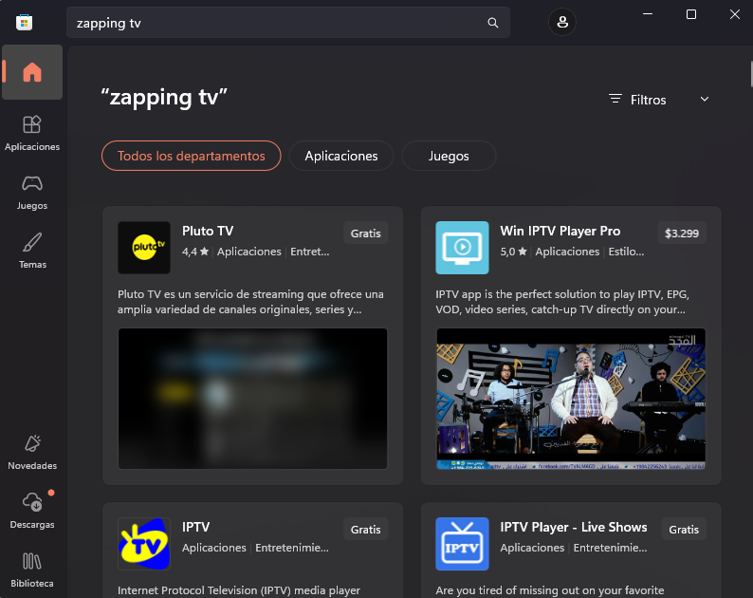Screen dimensions: 753x598
Task: Click IPTV Player - Live Shows icon
Action: click(462, 544)
